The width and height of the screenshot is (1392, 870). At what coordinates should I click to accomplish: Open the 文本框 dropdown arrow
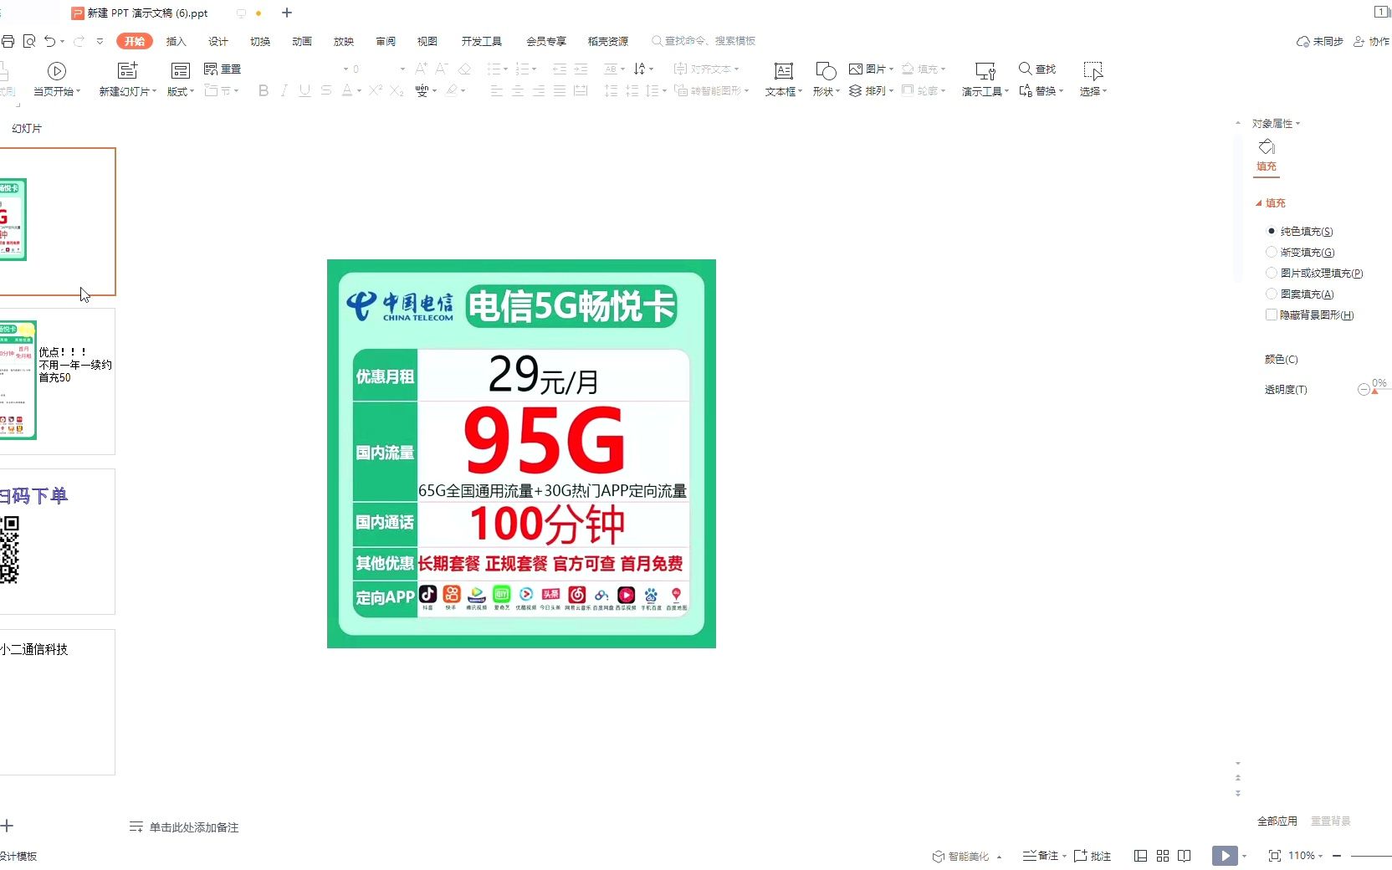coord(801,92)
